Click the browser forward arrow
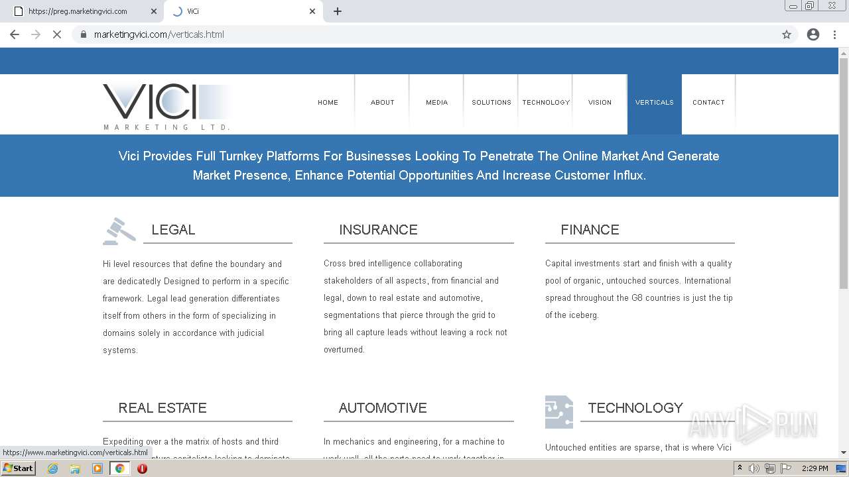 [x=36, y=34]
